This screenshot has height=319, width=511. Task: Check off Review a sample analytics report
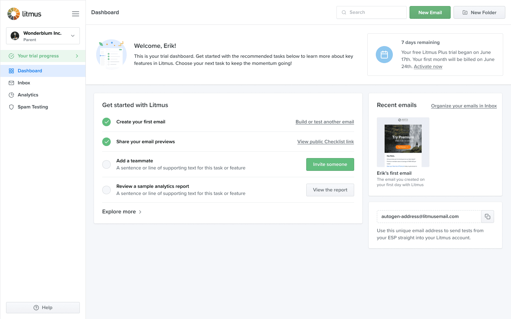click(x=106, y=190)
